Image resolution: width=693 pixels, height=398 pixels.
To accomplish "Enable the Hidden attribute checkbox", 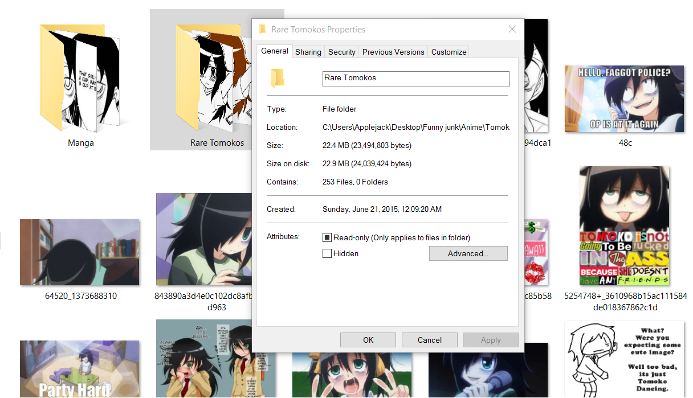I will click(327, 253).
